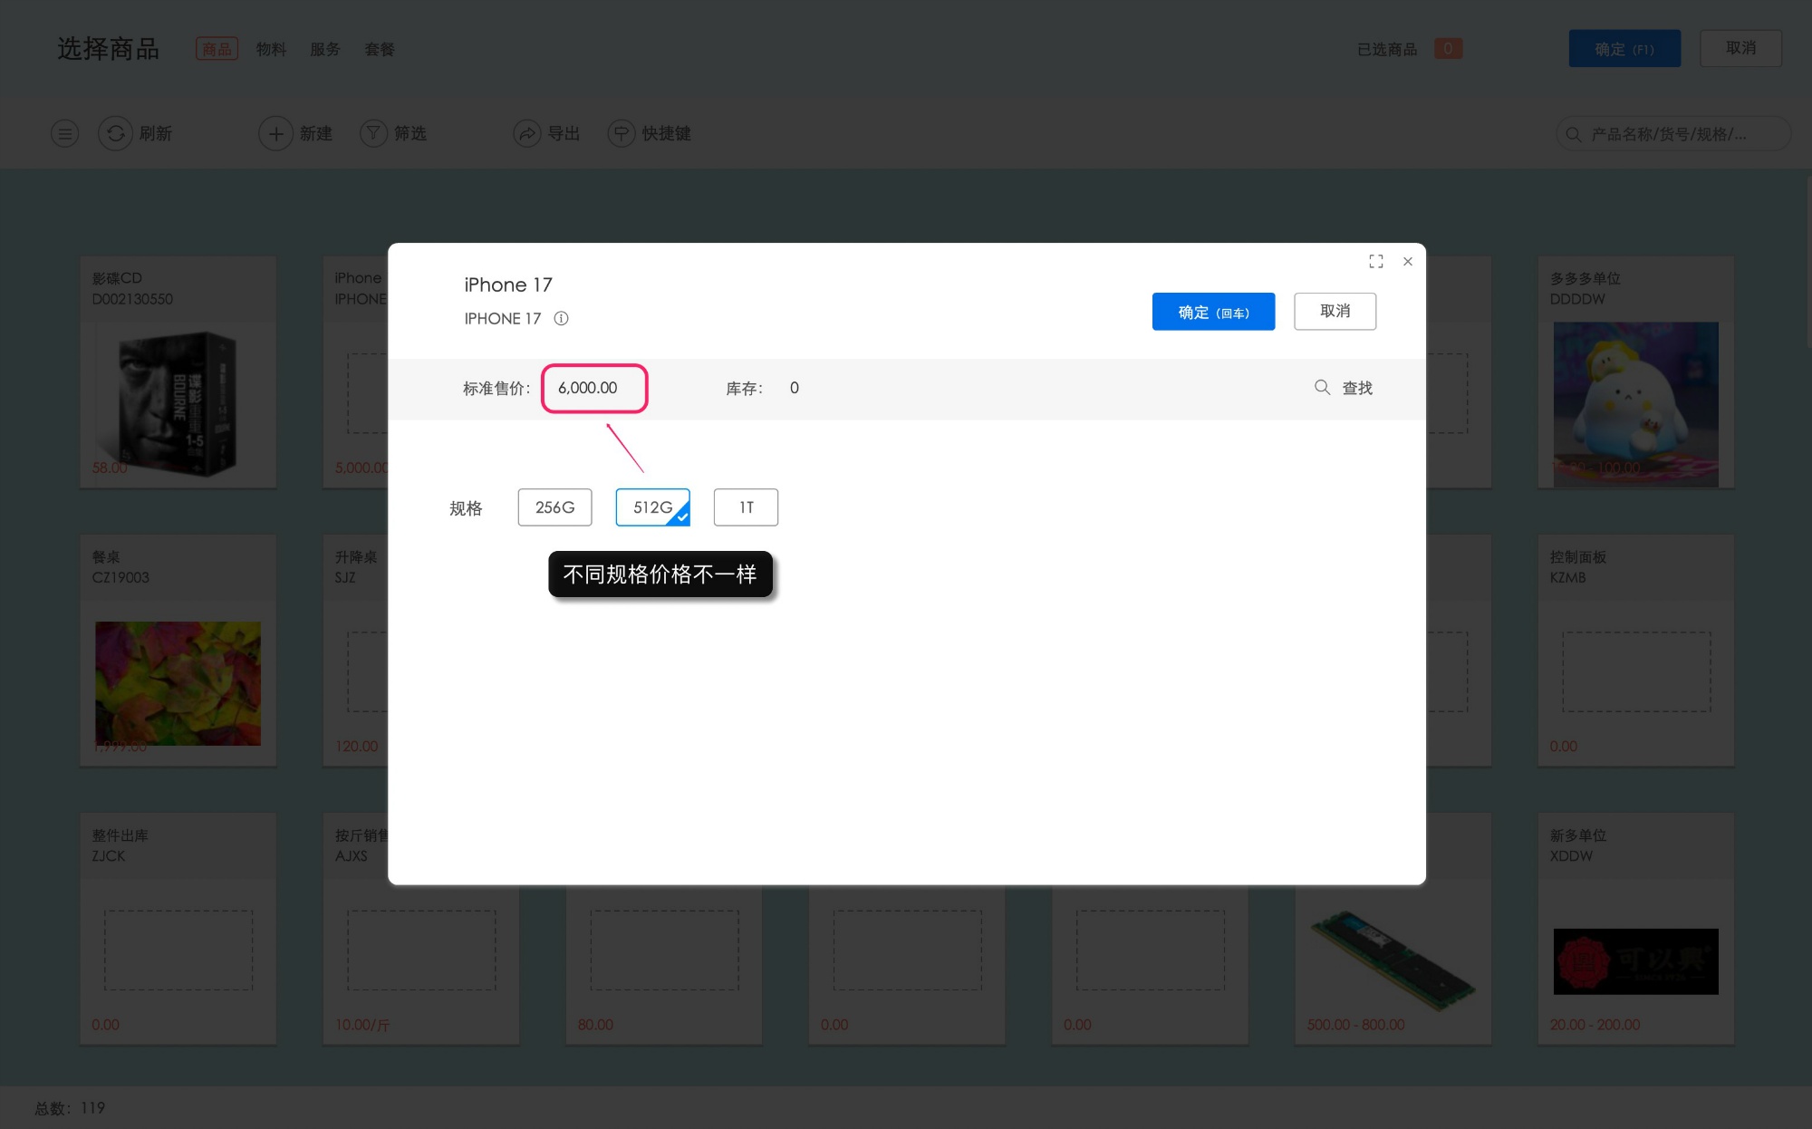The height and width of the screenshot is (1129, 1812).
Task: Open the hamburger menu icon top-left
Action: tap(64, 133)
